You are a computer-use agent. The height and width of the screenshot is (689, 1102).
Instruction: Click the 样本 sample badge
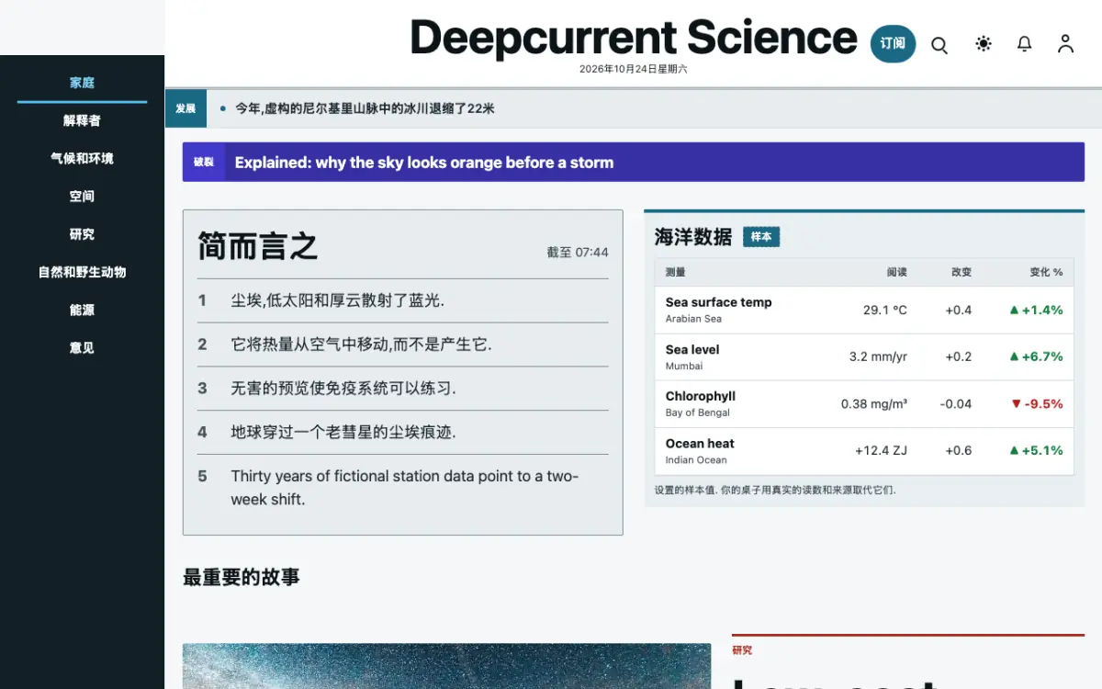pyautogui.click(x=761, y=237)
